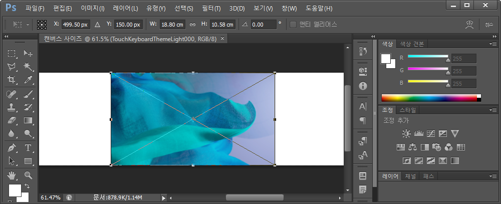The image size is (501, 204).
Task: Select the History Brush tool
Action: [x=28, y=107]
